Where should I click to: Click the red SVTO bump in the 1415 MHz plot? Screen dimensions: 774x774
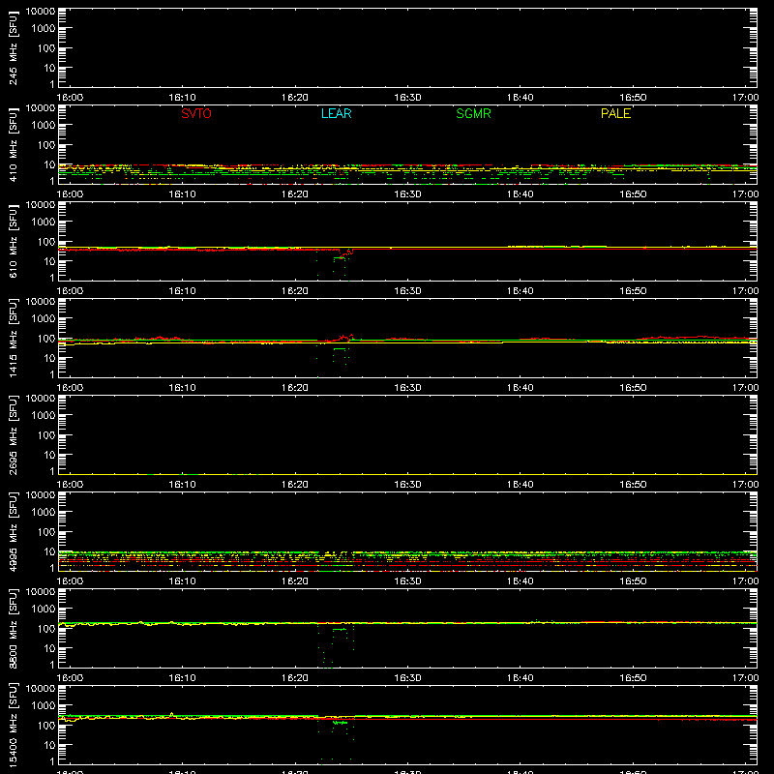[345, 338]
